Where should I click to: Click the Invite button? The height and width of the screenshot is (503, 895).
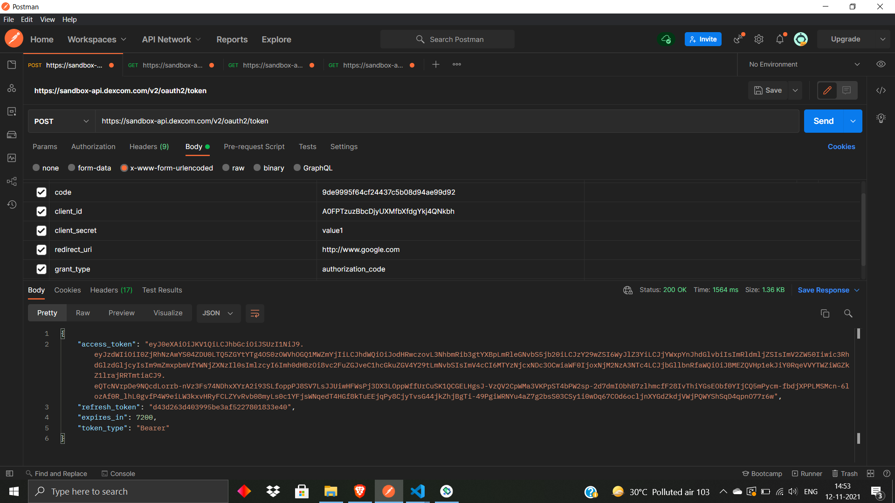coord(703,39)
